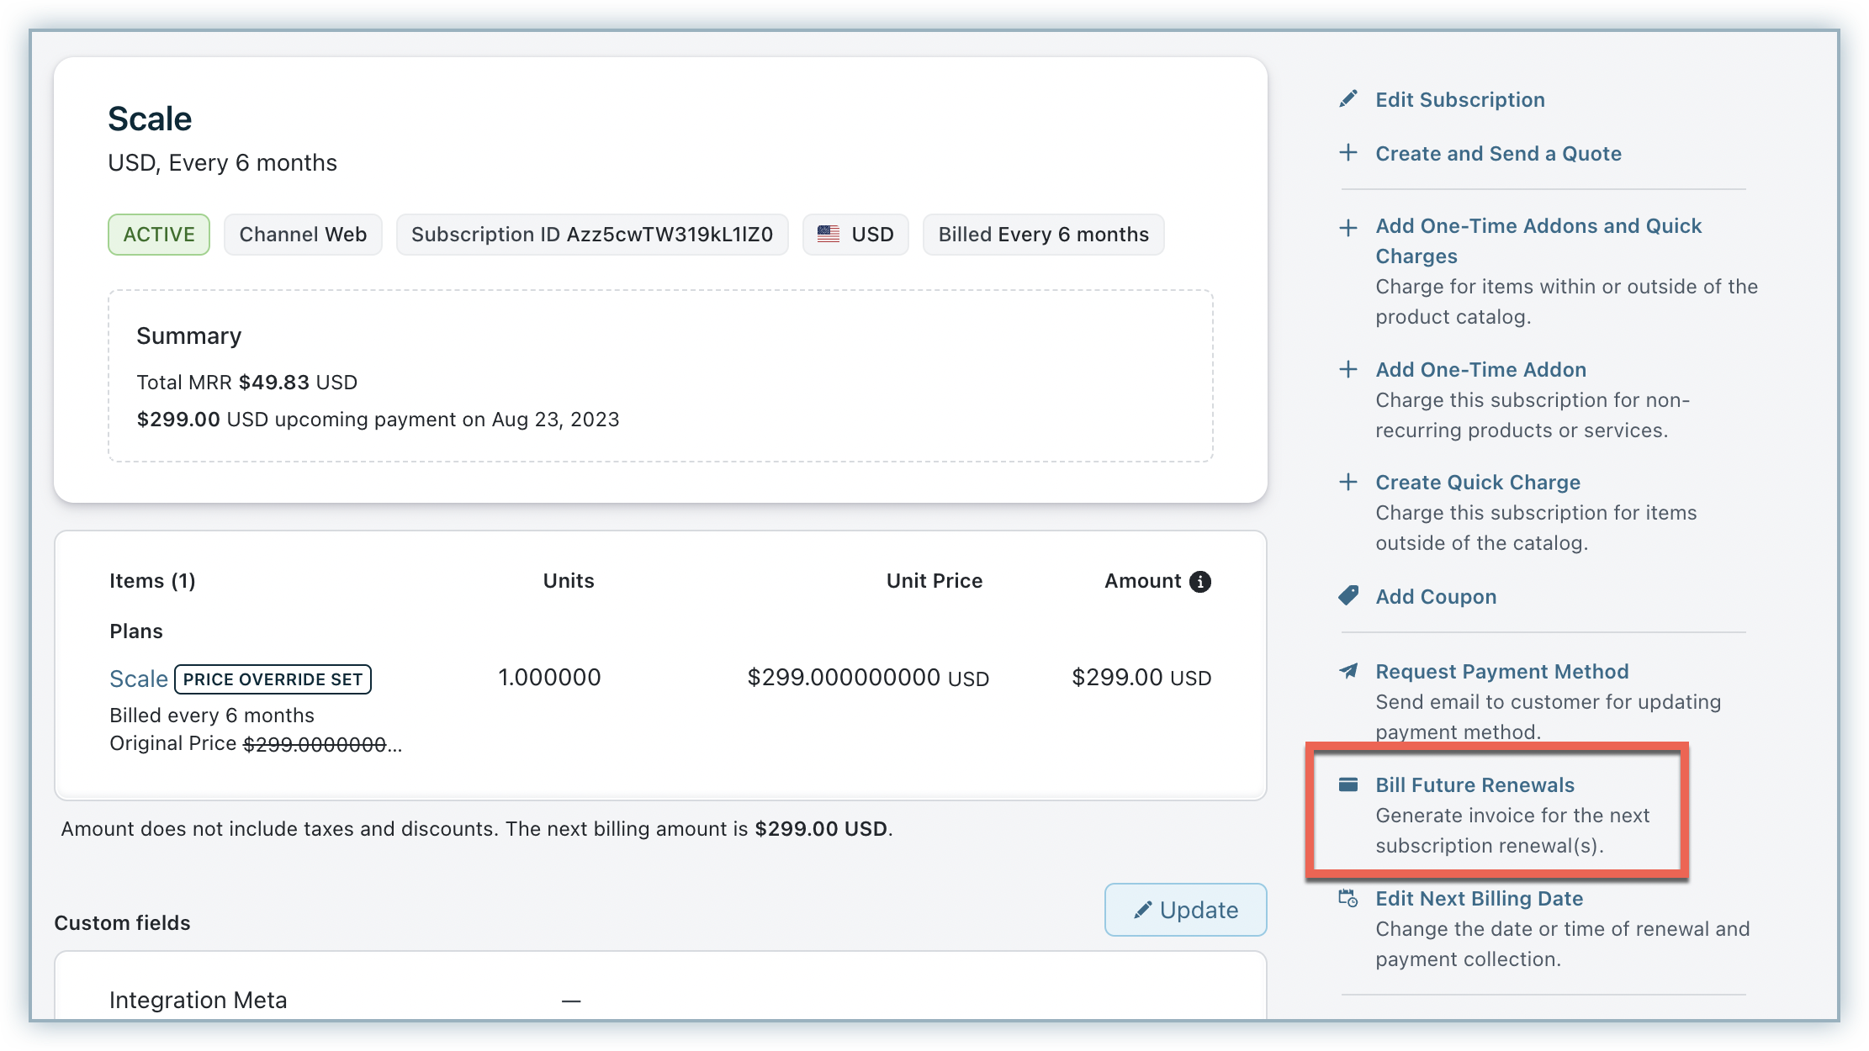Click the pencil icon beside Edit Subscription
This screenshot has width=1869, height=1051.
[x=1347, y=99]
